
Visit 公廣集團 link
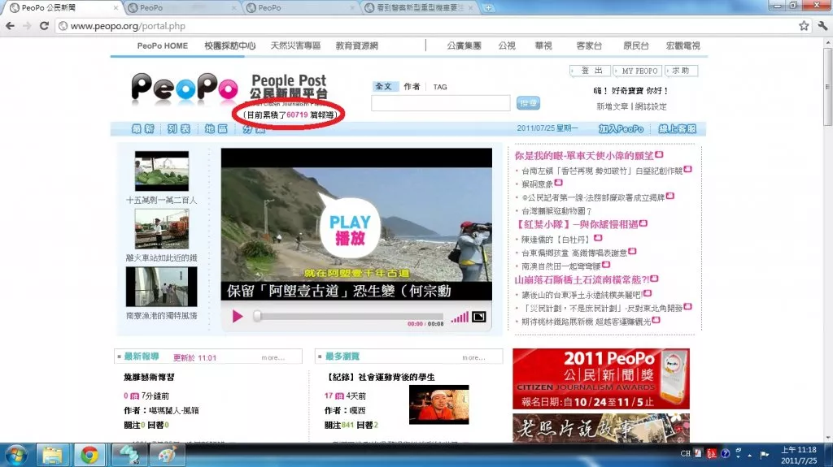coord(464,46)
